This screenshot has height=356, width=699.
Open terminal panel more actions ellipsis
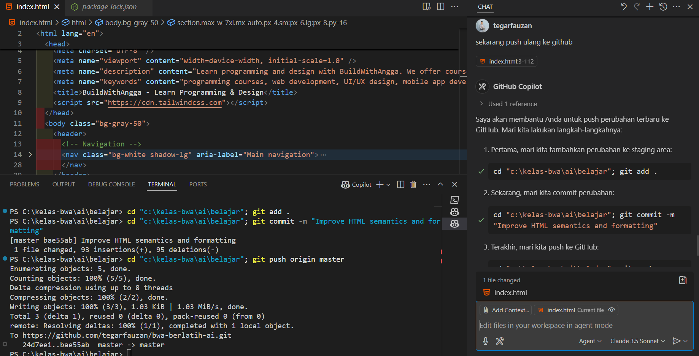coord(427,184)
